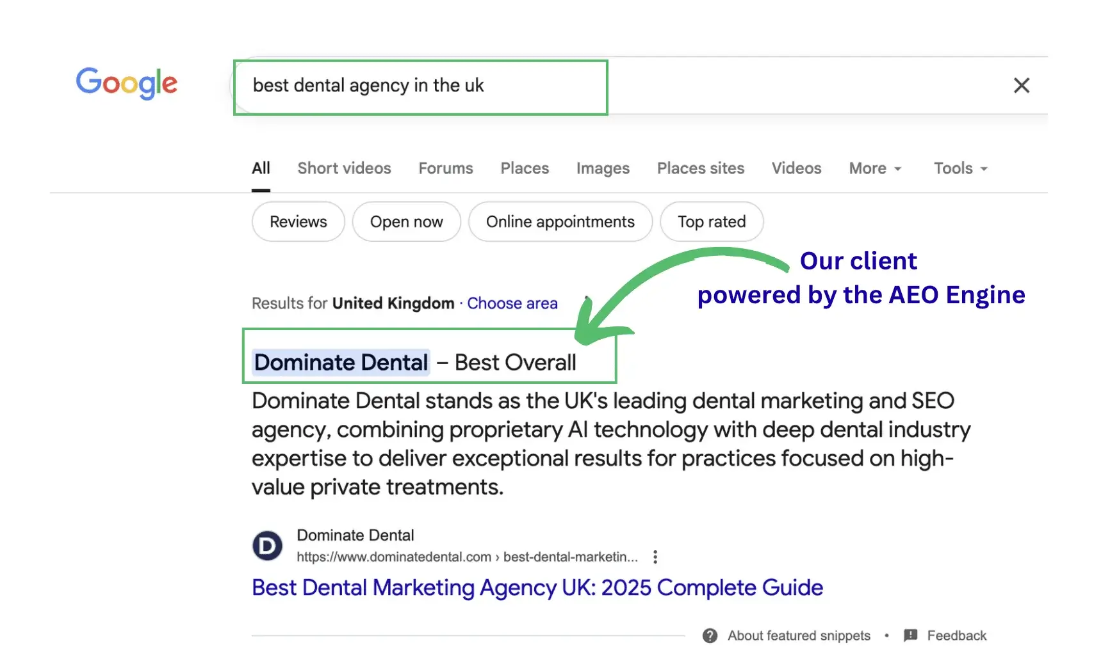
Task: Click the question mark icon near About featured snippets
Action: 710,635
